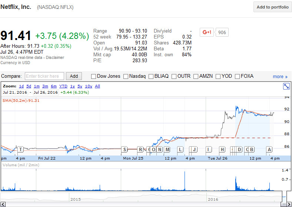Click the Volume (mil / 2min) label
The image size is (292, 207).
click(21, 165)
